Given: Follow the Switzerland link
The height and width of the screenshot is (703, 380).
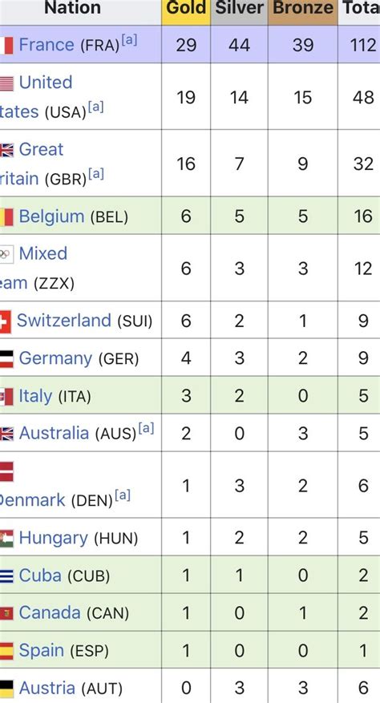Looking at the screenshot, I should 63,321.
